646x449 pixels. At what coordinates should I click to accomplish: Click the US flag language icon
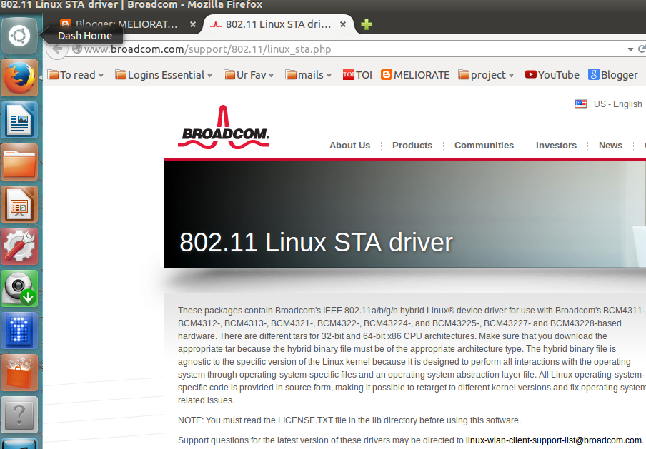[580, 104]
